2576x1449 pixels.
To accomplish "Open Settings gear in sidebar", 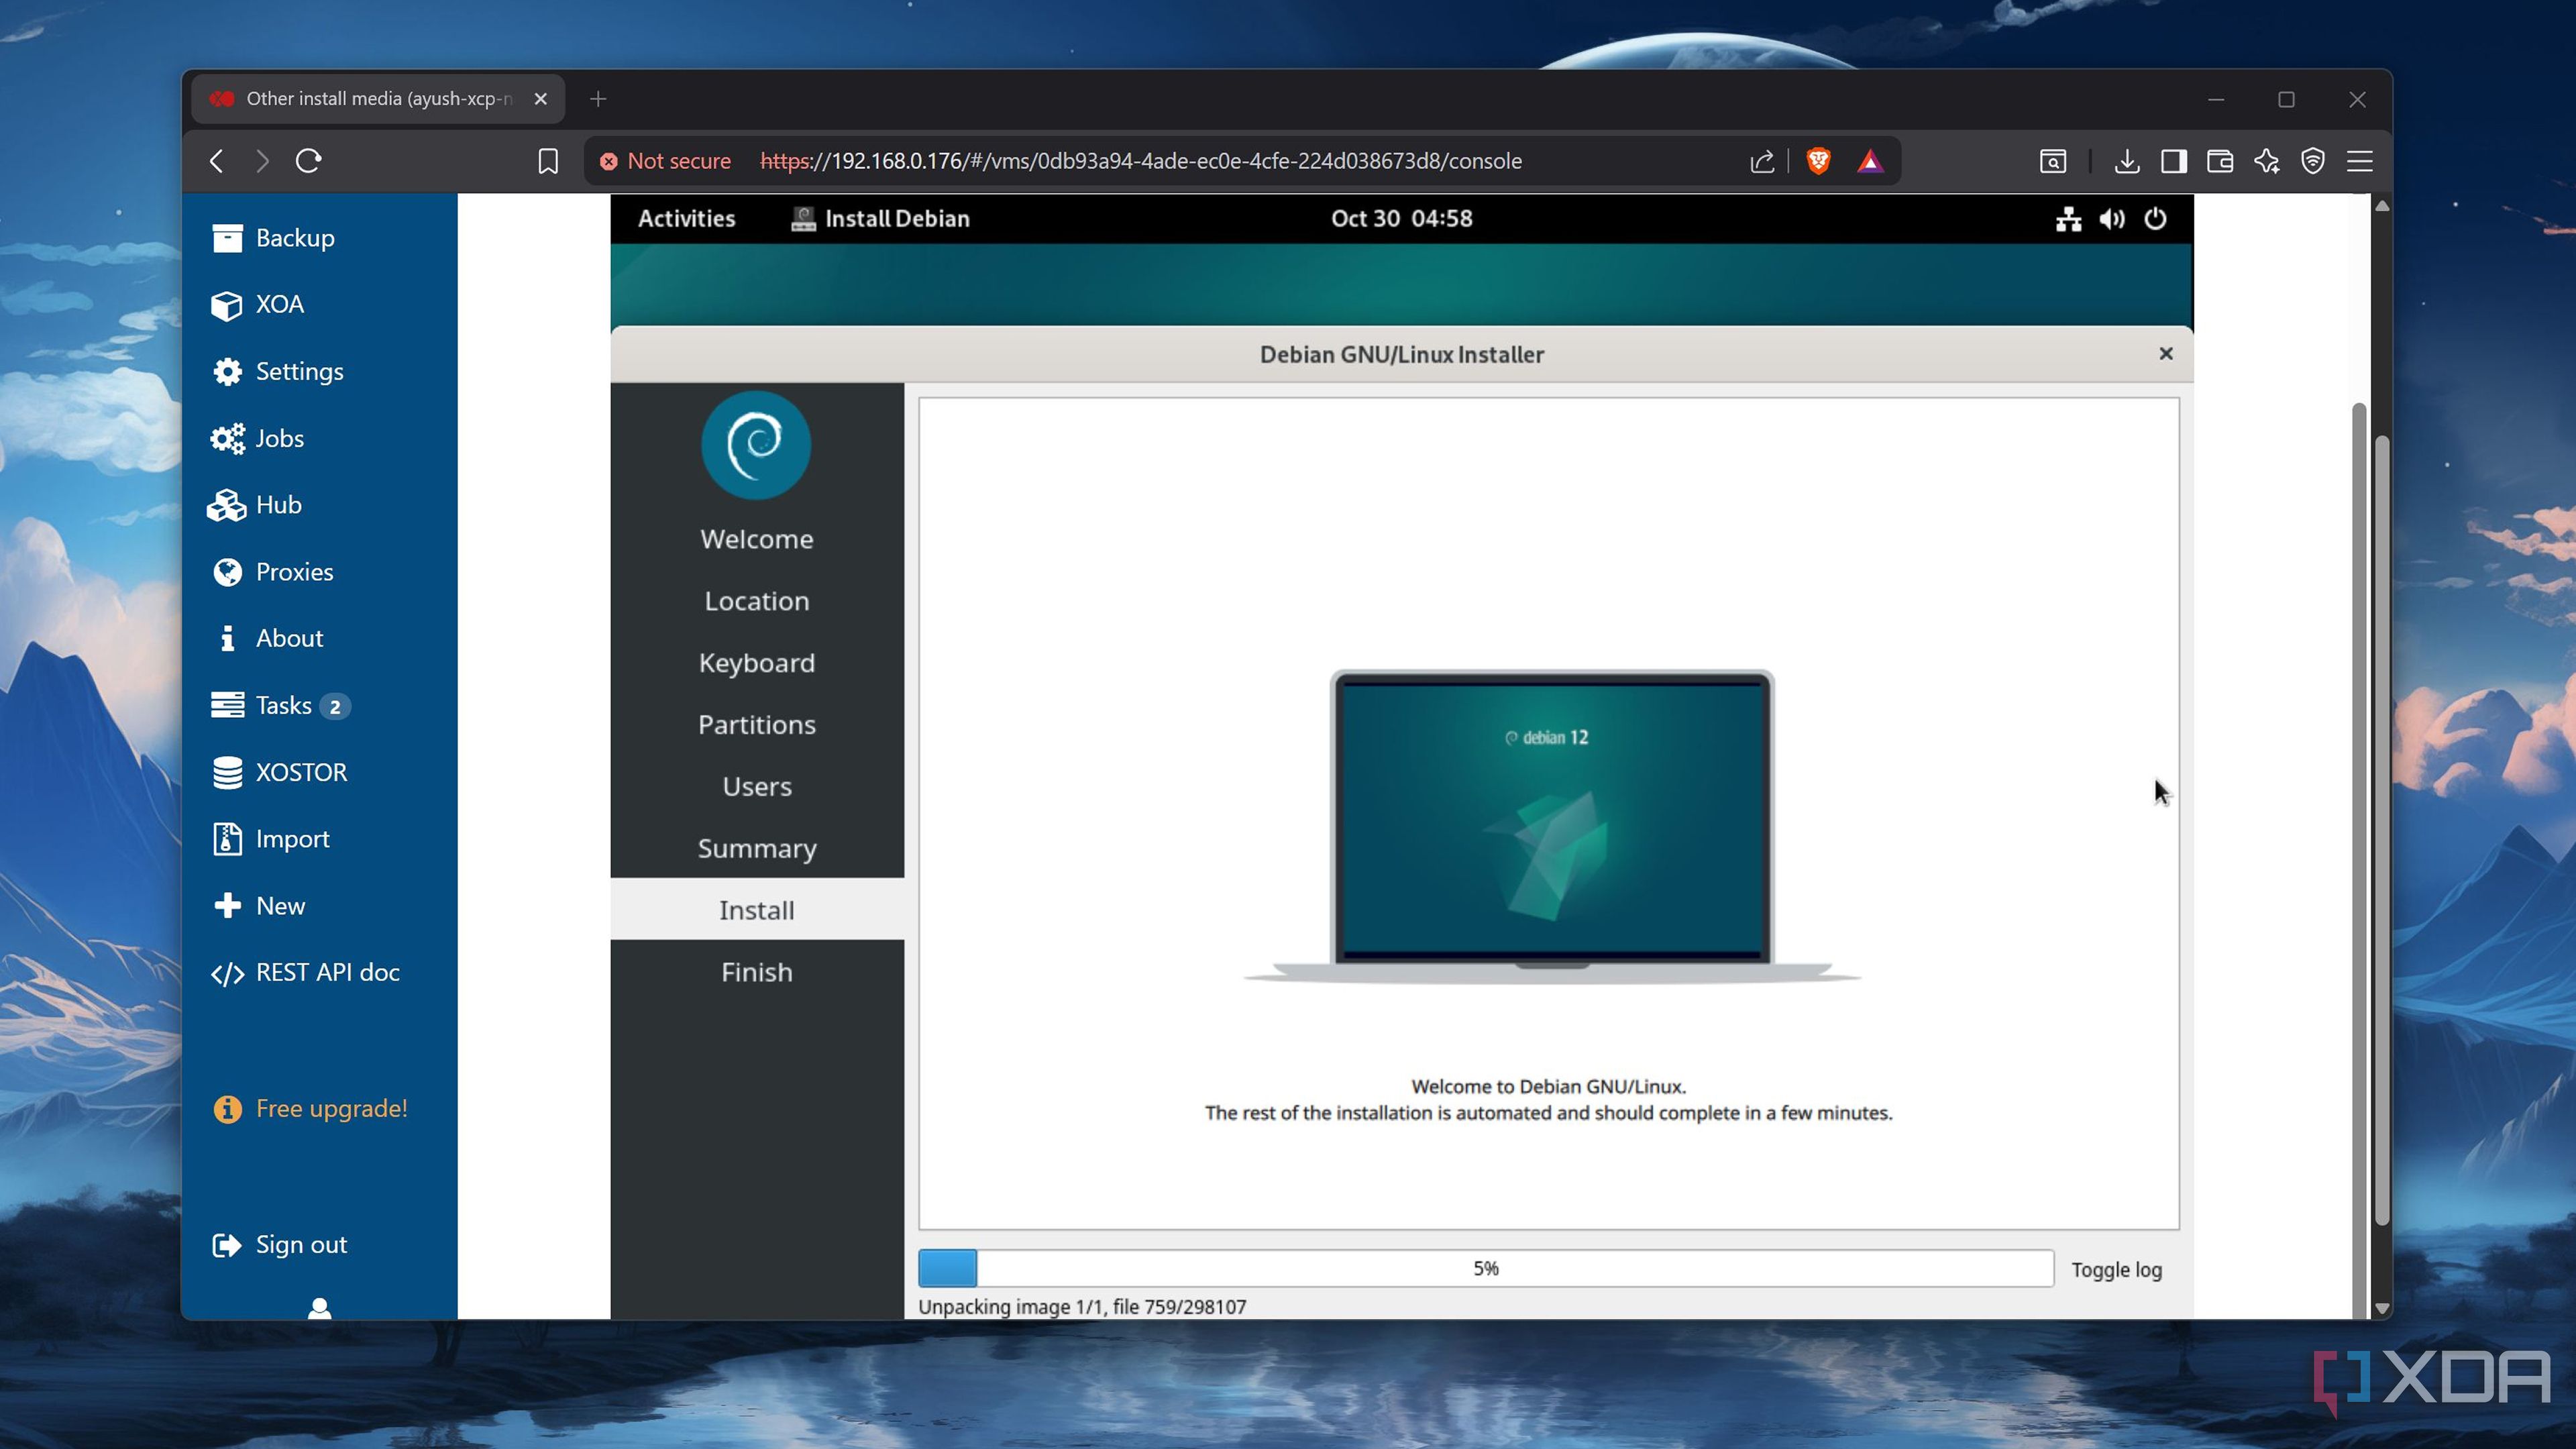I will tap(278, 371).
